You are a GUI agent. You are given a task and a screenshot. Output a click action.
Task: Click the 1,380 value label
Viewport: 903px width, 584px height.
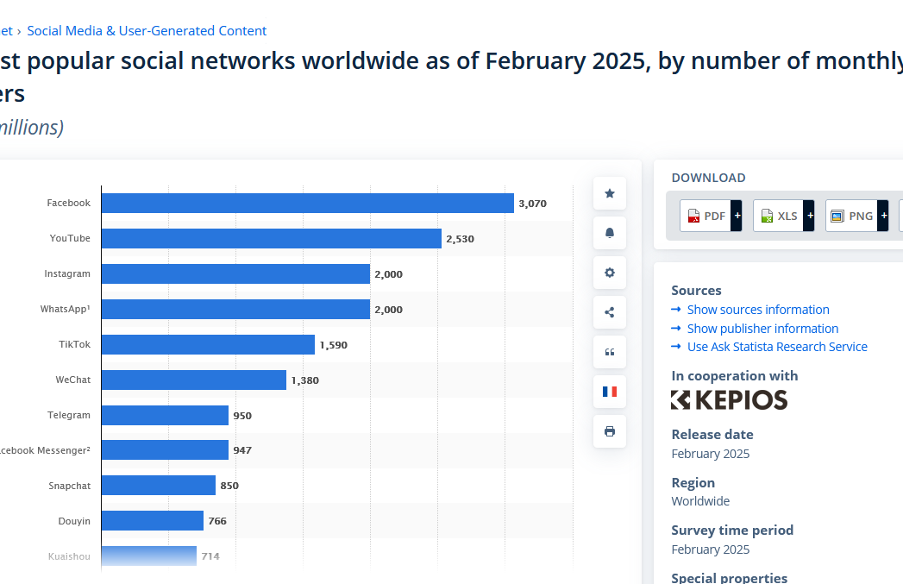point(304,380)
